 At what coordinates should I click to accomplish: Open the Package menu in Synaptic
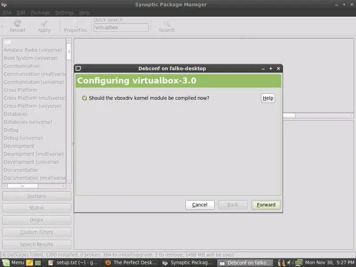[40, 13]
